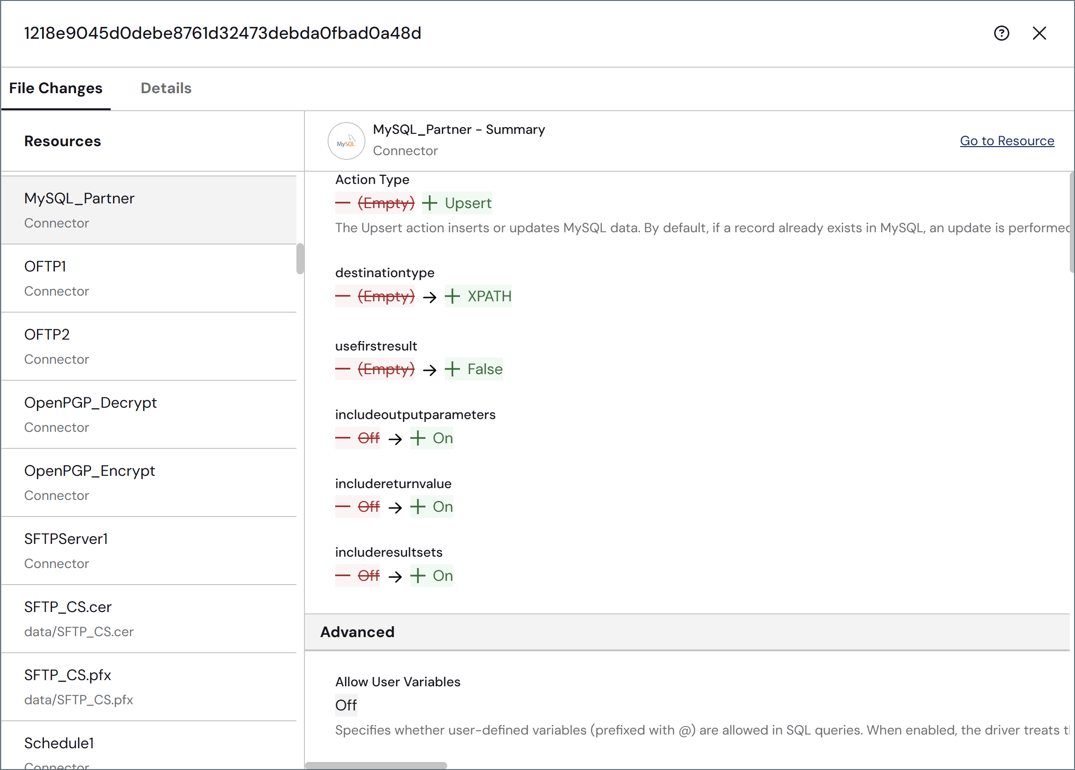The image size is (1075, 770).
Task: Click the added False usefirstresult value
Action: [474, 369]
